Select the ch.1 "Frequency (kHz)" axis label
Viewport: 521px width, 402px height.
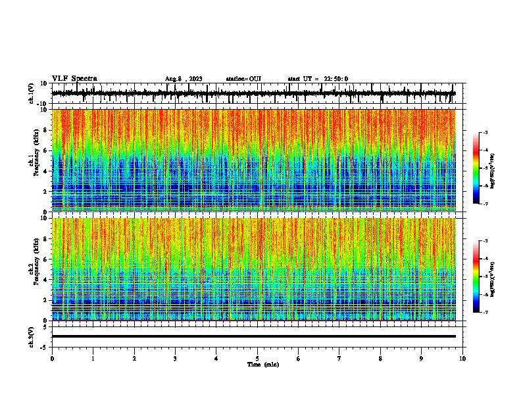click(x=36, y=152)
